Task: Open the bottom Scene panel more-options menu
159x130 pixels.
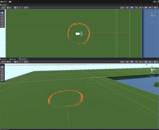Action: pyautogui.click(x=157, y=59)
